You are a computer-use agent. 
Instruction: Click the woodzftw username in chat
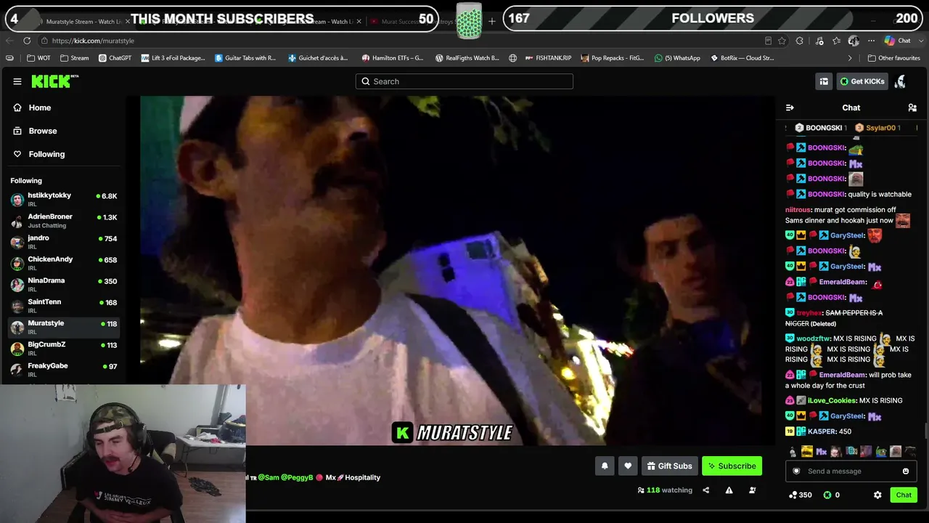813,338
